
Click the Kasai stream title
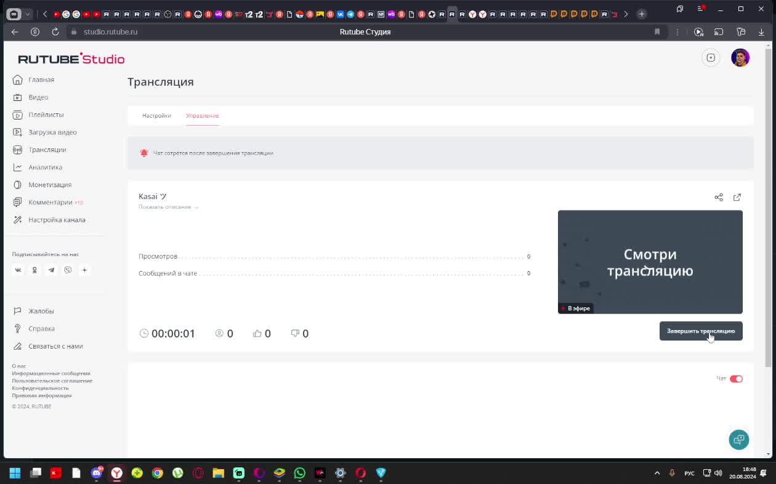(153, 196)
